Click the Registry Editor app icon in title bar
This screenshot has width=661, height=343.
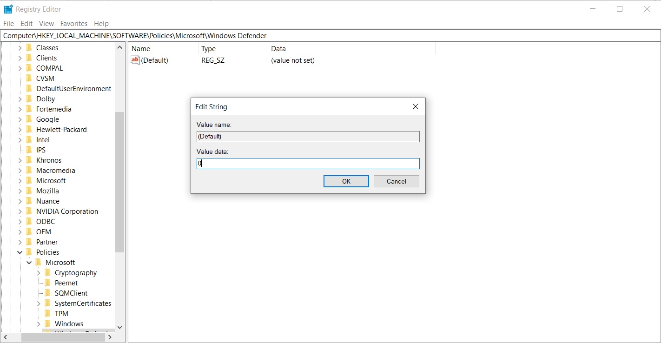point(8,9)
